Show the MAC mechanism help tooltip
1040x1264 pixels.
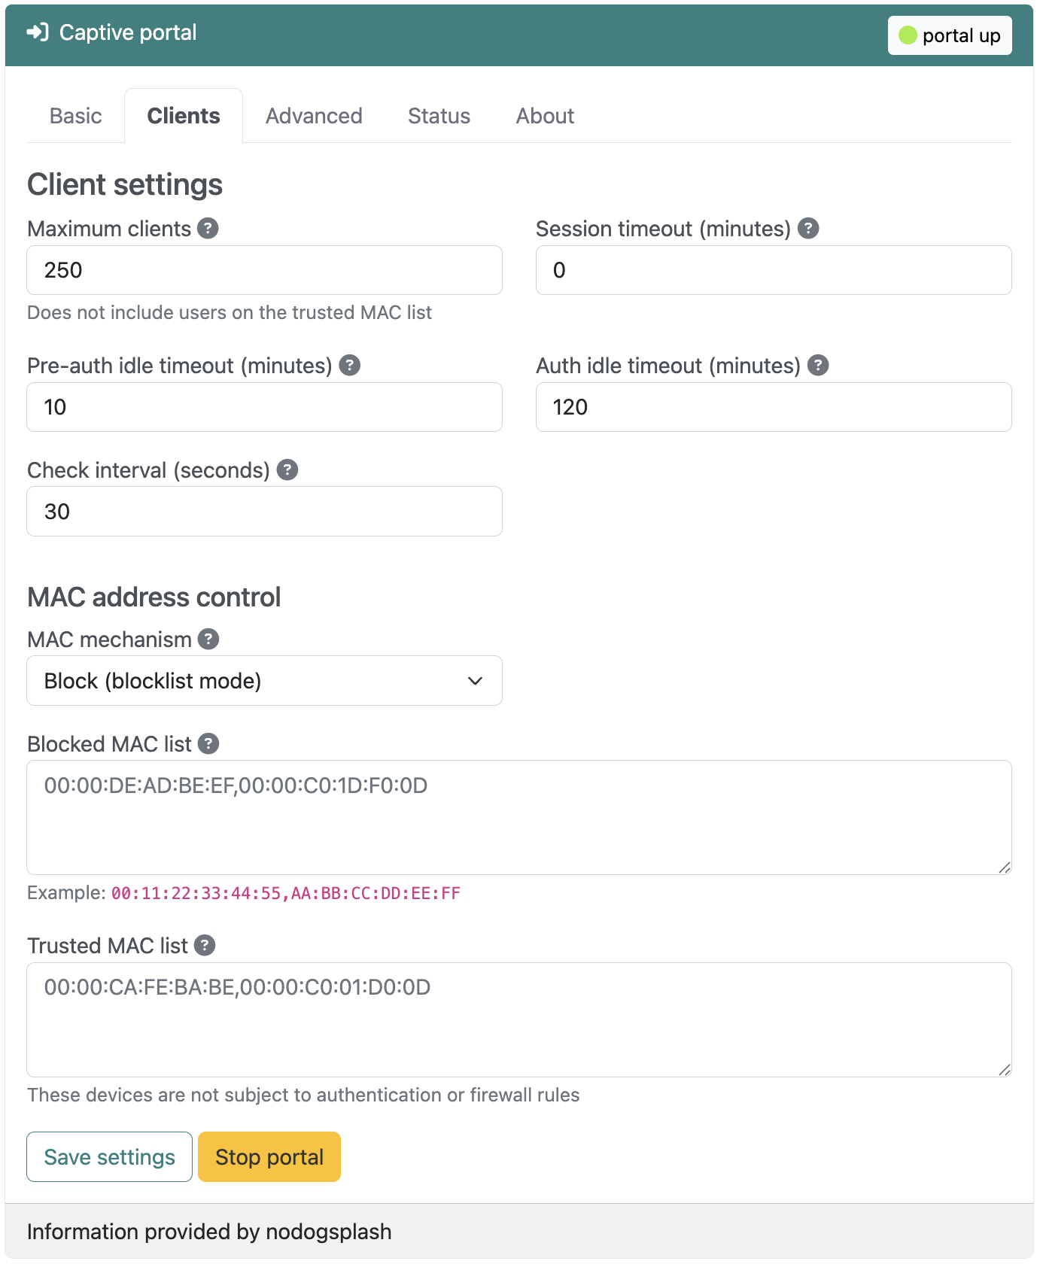(208, 640)
